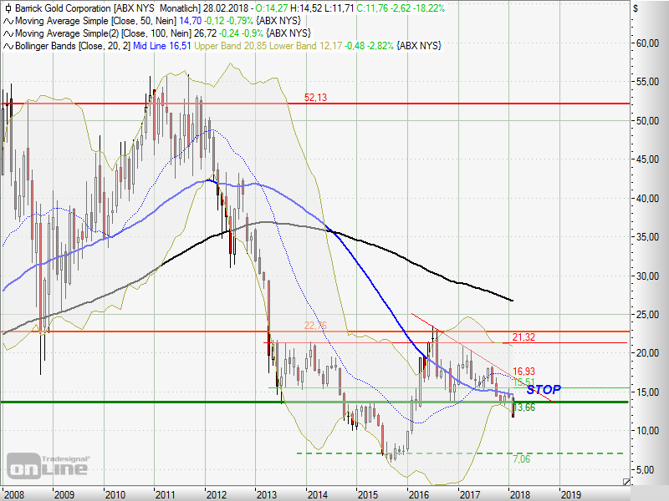Click the 2012 label on time axis

click(217, 494)
